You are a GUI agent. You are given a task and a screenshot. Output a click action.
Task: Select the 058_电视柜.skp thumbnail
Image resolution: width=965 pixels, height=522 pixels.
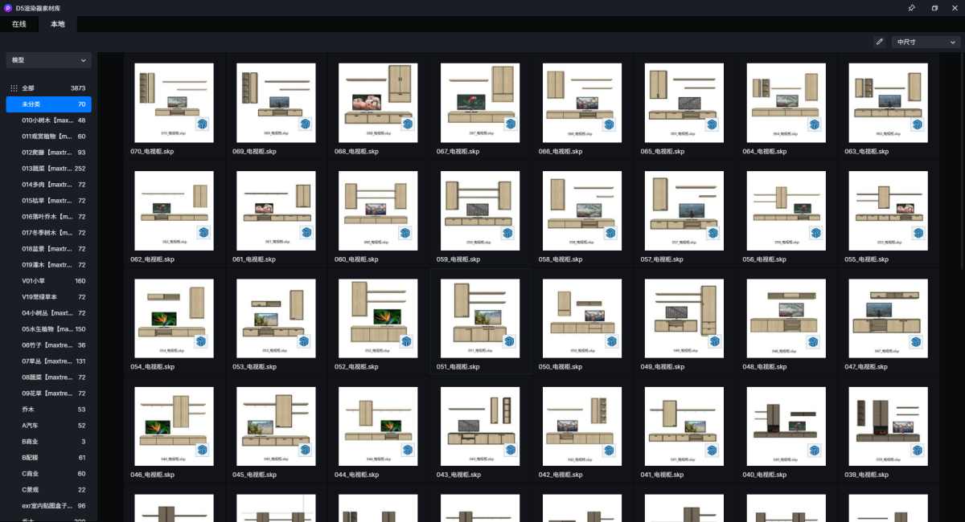[582, 210]
